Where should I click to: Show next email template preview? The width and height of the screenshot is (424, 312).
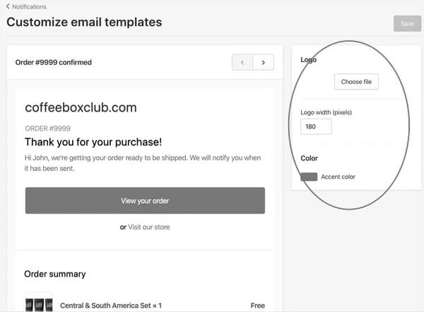tap(263, 62)
